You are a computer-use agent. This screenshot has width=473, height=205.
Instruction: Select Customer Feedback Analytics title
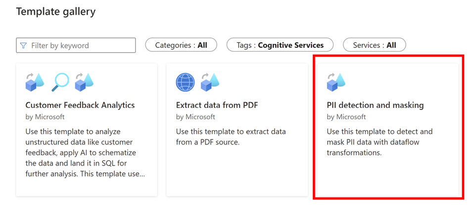(x=80, y=105)
